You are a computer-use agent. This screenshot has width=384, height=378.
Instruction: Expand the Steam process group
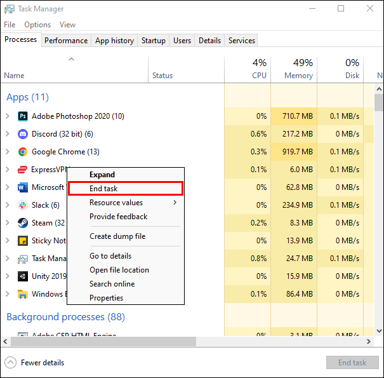pyautogui.click(x=8, y=223)
